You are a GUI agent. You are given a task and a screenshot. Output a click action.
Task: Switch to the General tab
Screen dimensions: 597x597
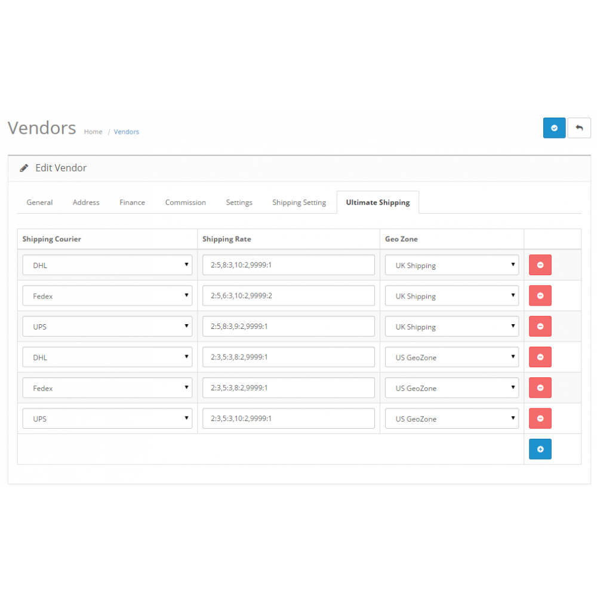[x=39, y=202]
